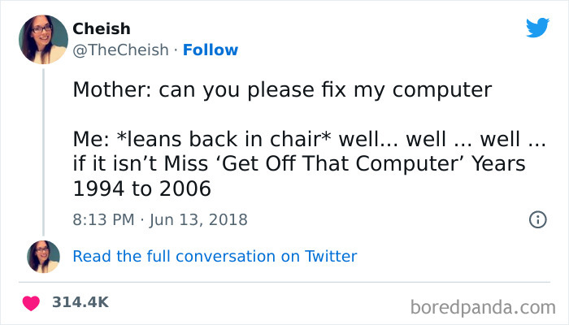Click the dot separator before Follow
The width and height of the screenshot is (569, 325).
pyautogui.click(x=176, y=50)
